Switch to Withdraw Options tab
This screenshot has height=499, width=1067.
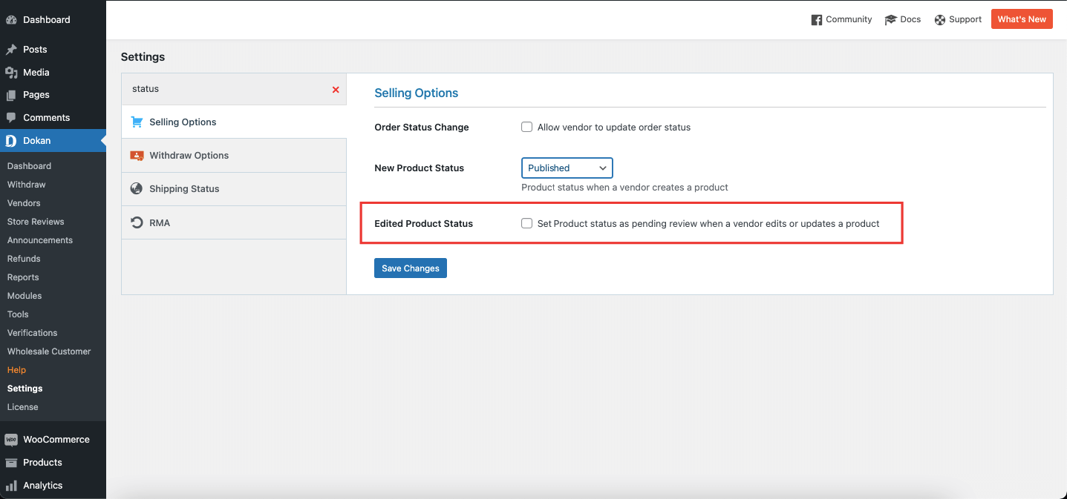(x=234, y=156)
